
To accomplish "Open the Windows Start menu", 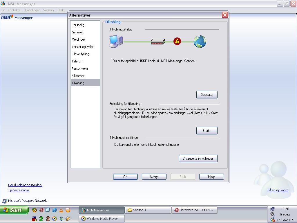I will 14,210.
